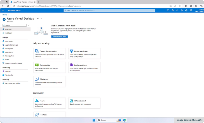Click the browser back arrow
The width and height of the screenshot is (204, 123).
pyautogui.click(x=3, y=6)
